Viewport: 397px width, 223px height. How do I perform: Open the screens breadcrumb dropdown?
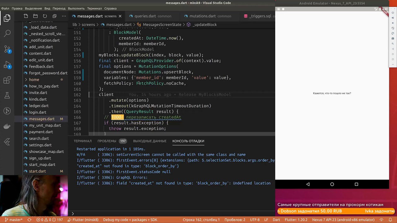[x=88, y=24]
